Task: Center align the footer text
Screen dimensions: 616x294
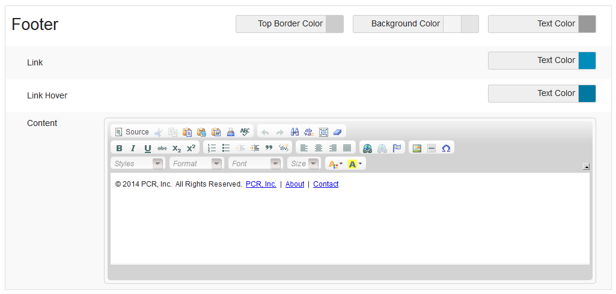Action: [319, 148]
